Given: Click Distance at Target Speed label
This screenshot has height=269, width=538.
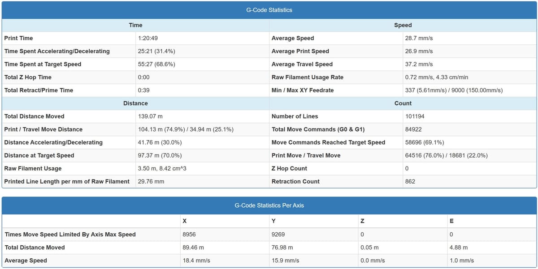Looking at the screenshot, I should (39, 155).
